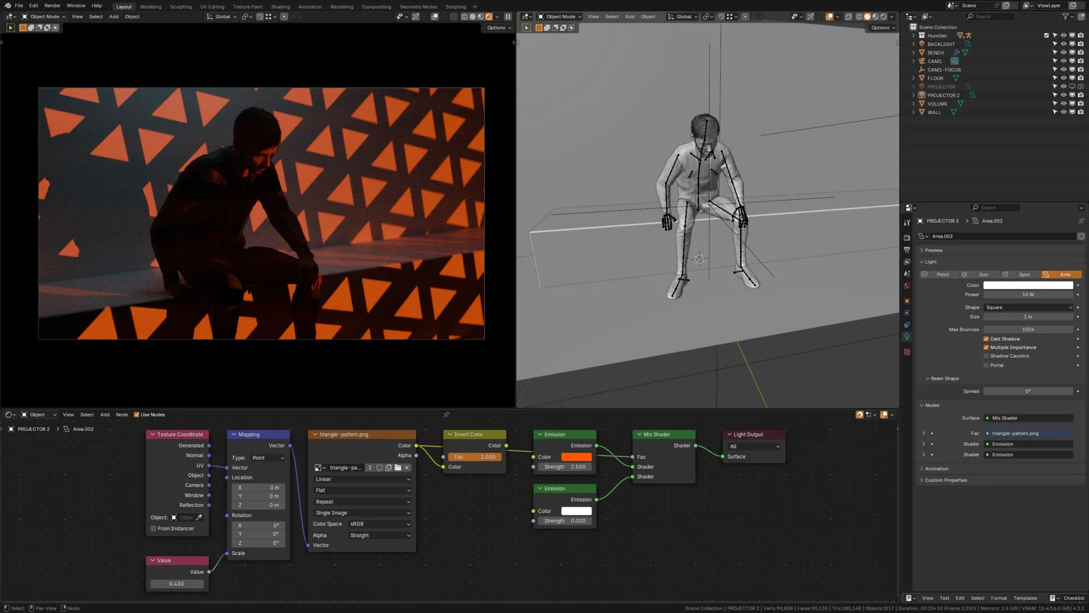Enable the Shadow Caustics checkbox

(986, 356)
